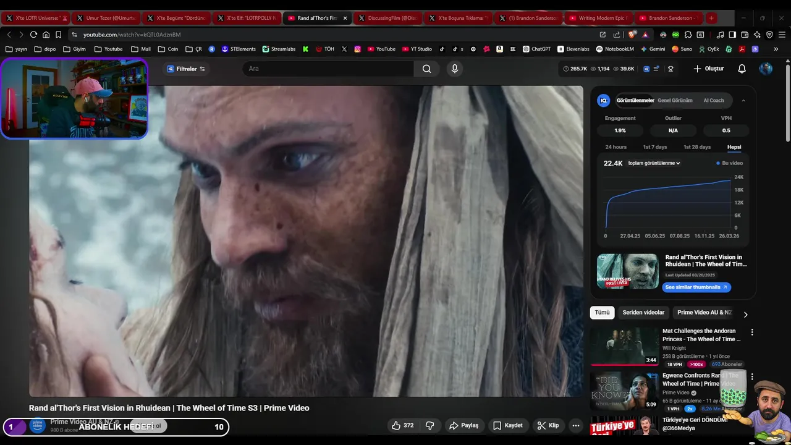Select 1st 7 days range

654,147
